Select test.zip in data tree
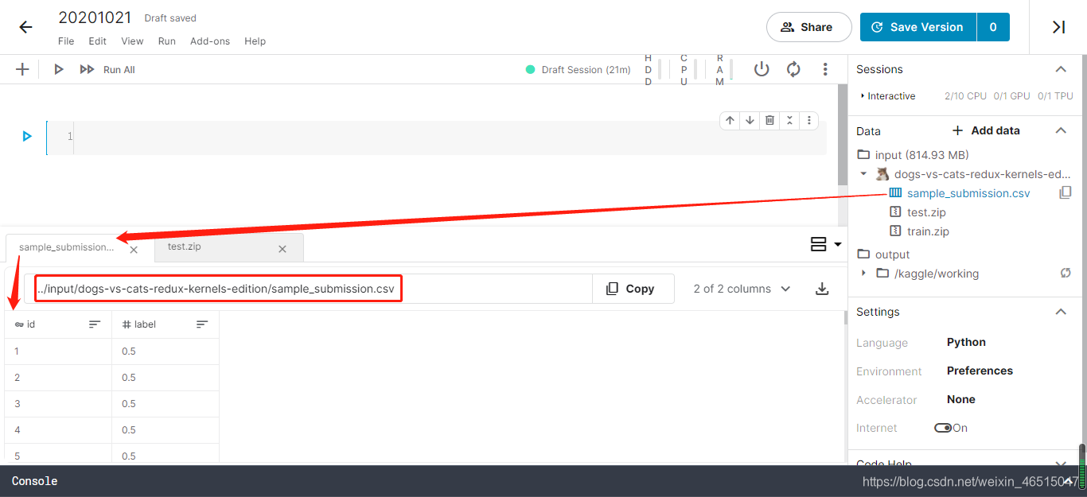1087x497 pixels. coord(926,212)
